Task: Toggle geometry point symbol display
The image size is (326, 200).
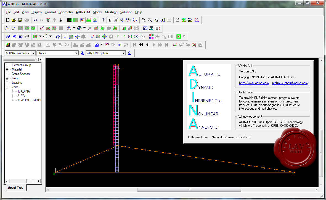Action: pos(64,37)
